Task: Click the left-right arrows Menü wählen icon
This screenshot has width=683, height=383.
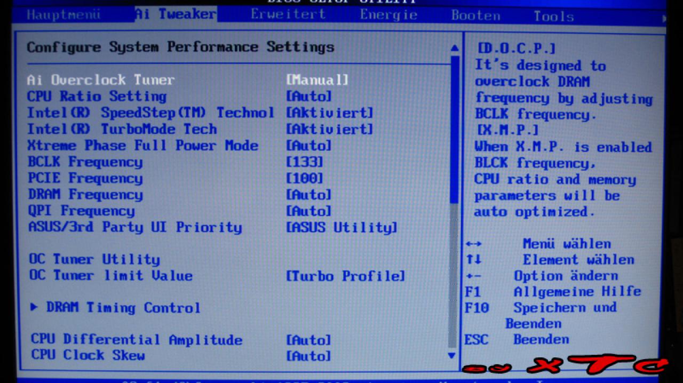Action: [x=473, y=244]
